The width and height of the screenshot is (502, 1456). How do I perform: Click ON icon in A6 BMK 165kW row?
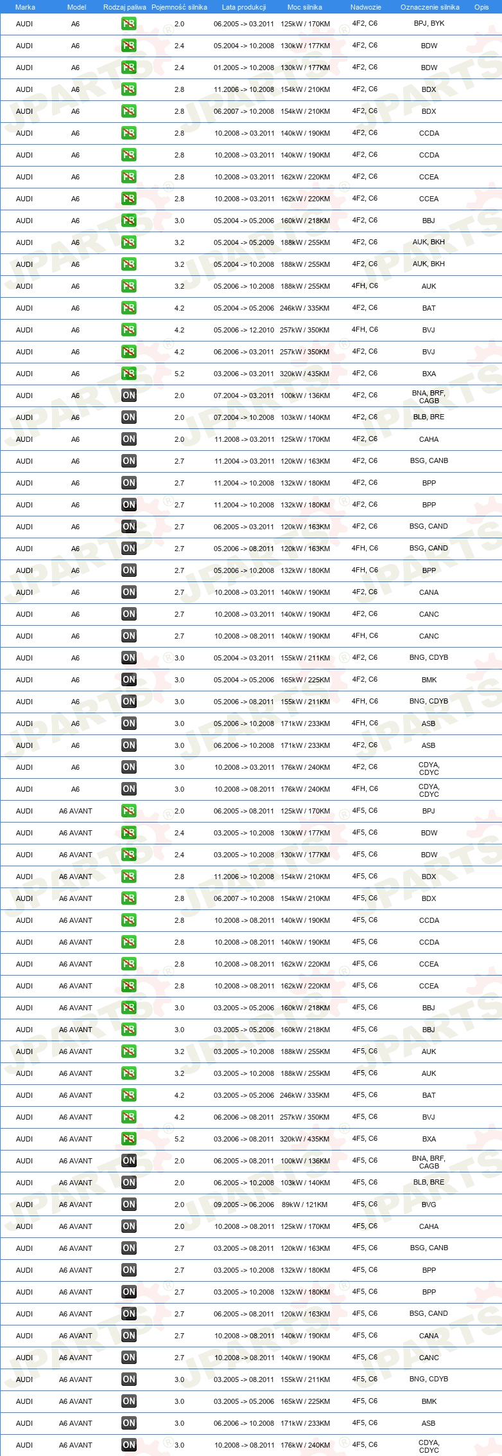tap(128, 680)
